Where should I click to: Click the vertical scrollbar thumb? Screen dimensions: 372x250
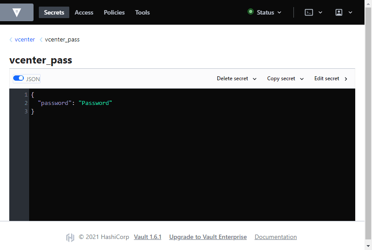[x=368, y=123]
